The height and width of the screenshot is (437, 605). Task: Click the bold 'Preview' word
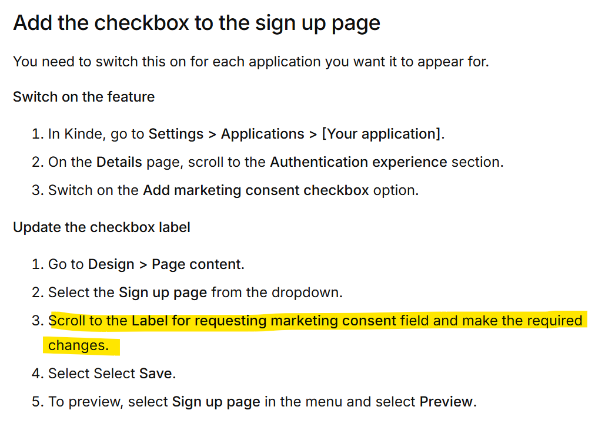pos(446,402)
